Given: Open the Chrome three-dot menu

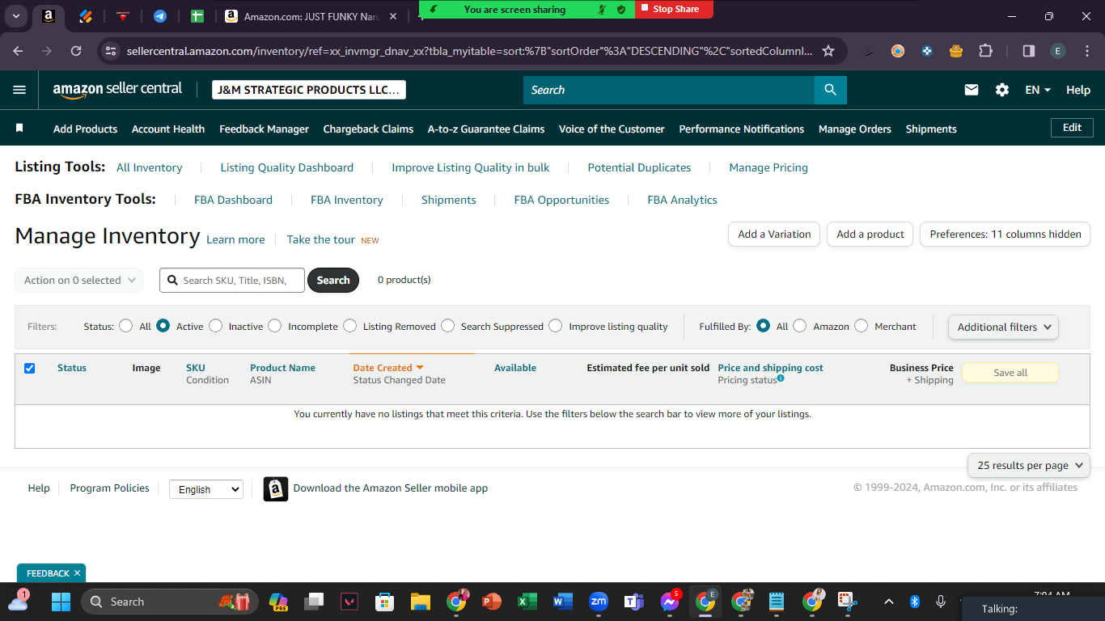Looking at the screenshot, I should click(x=1086, y=51).
